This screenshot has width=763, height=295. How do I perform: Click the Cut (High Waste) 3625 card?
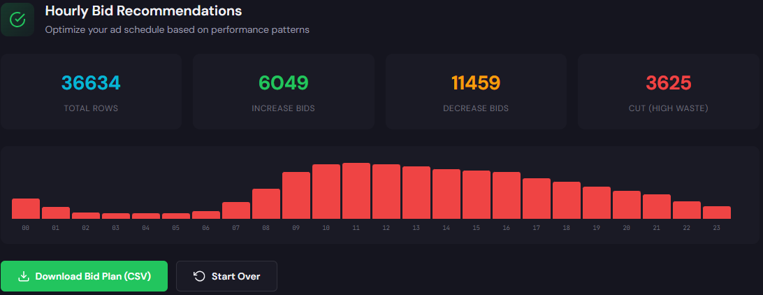tap(669, 92)
